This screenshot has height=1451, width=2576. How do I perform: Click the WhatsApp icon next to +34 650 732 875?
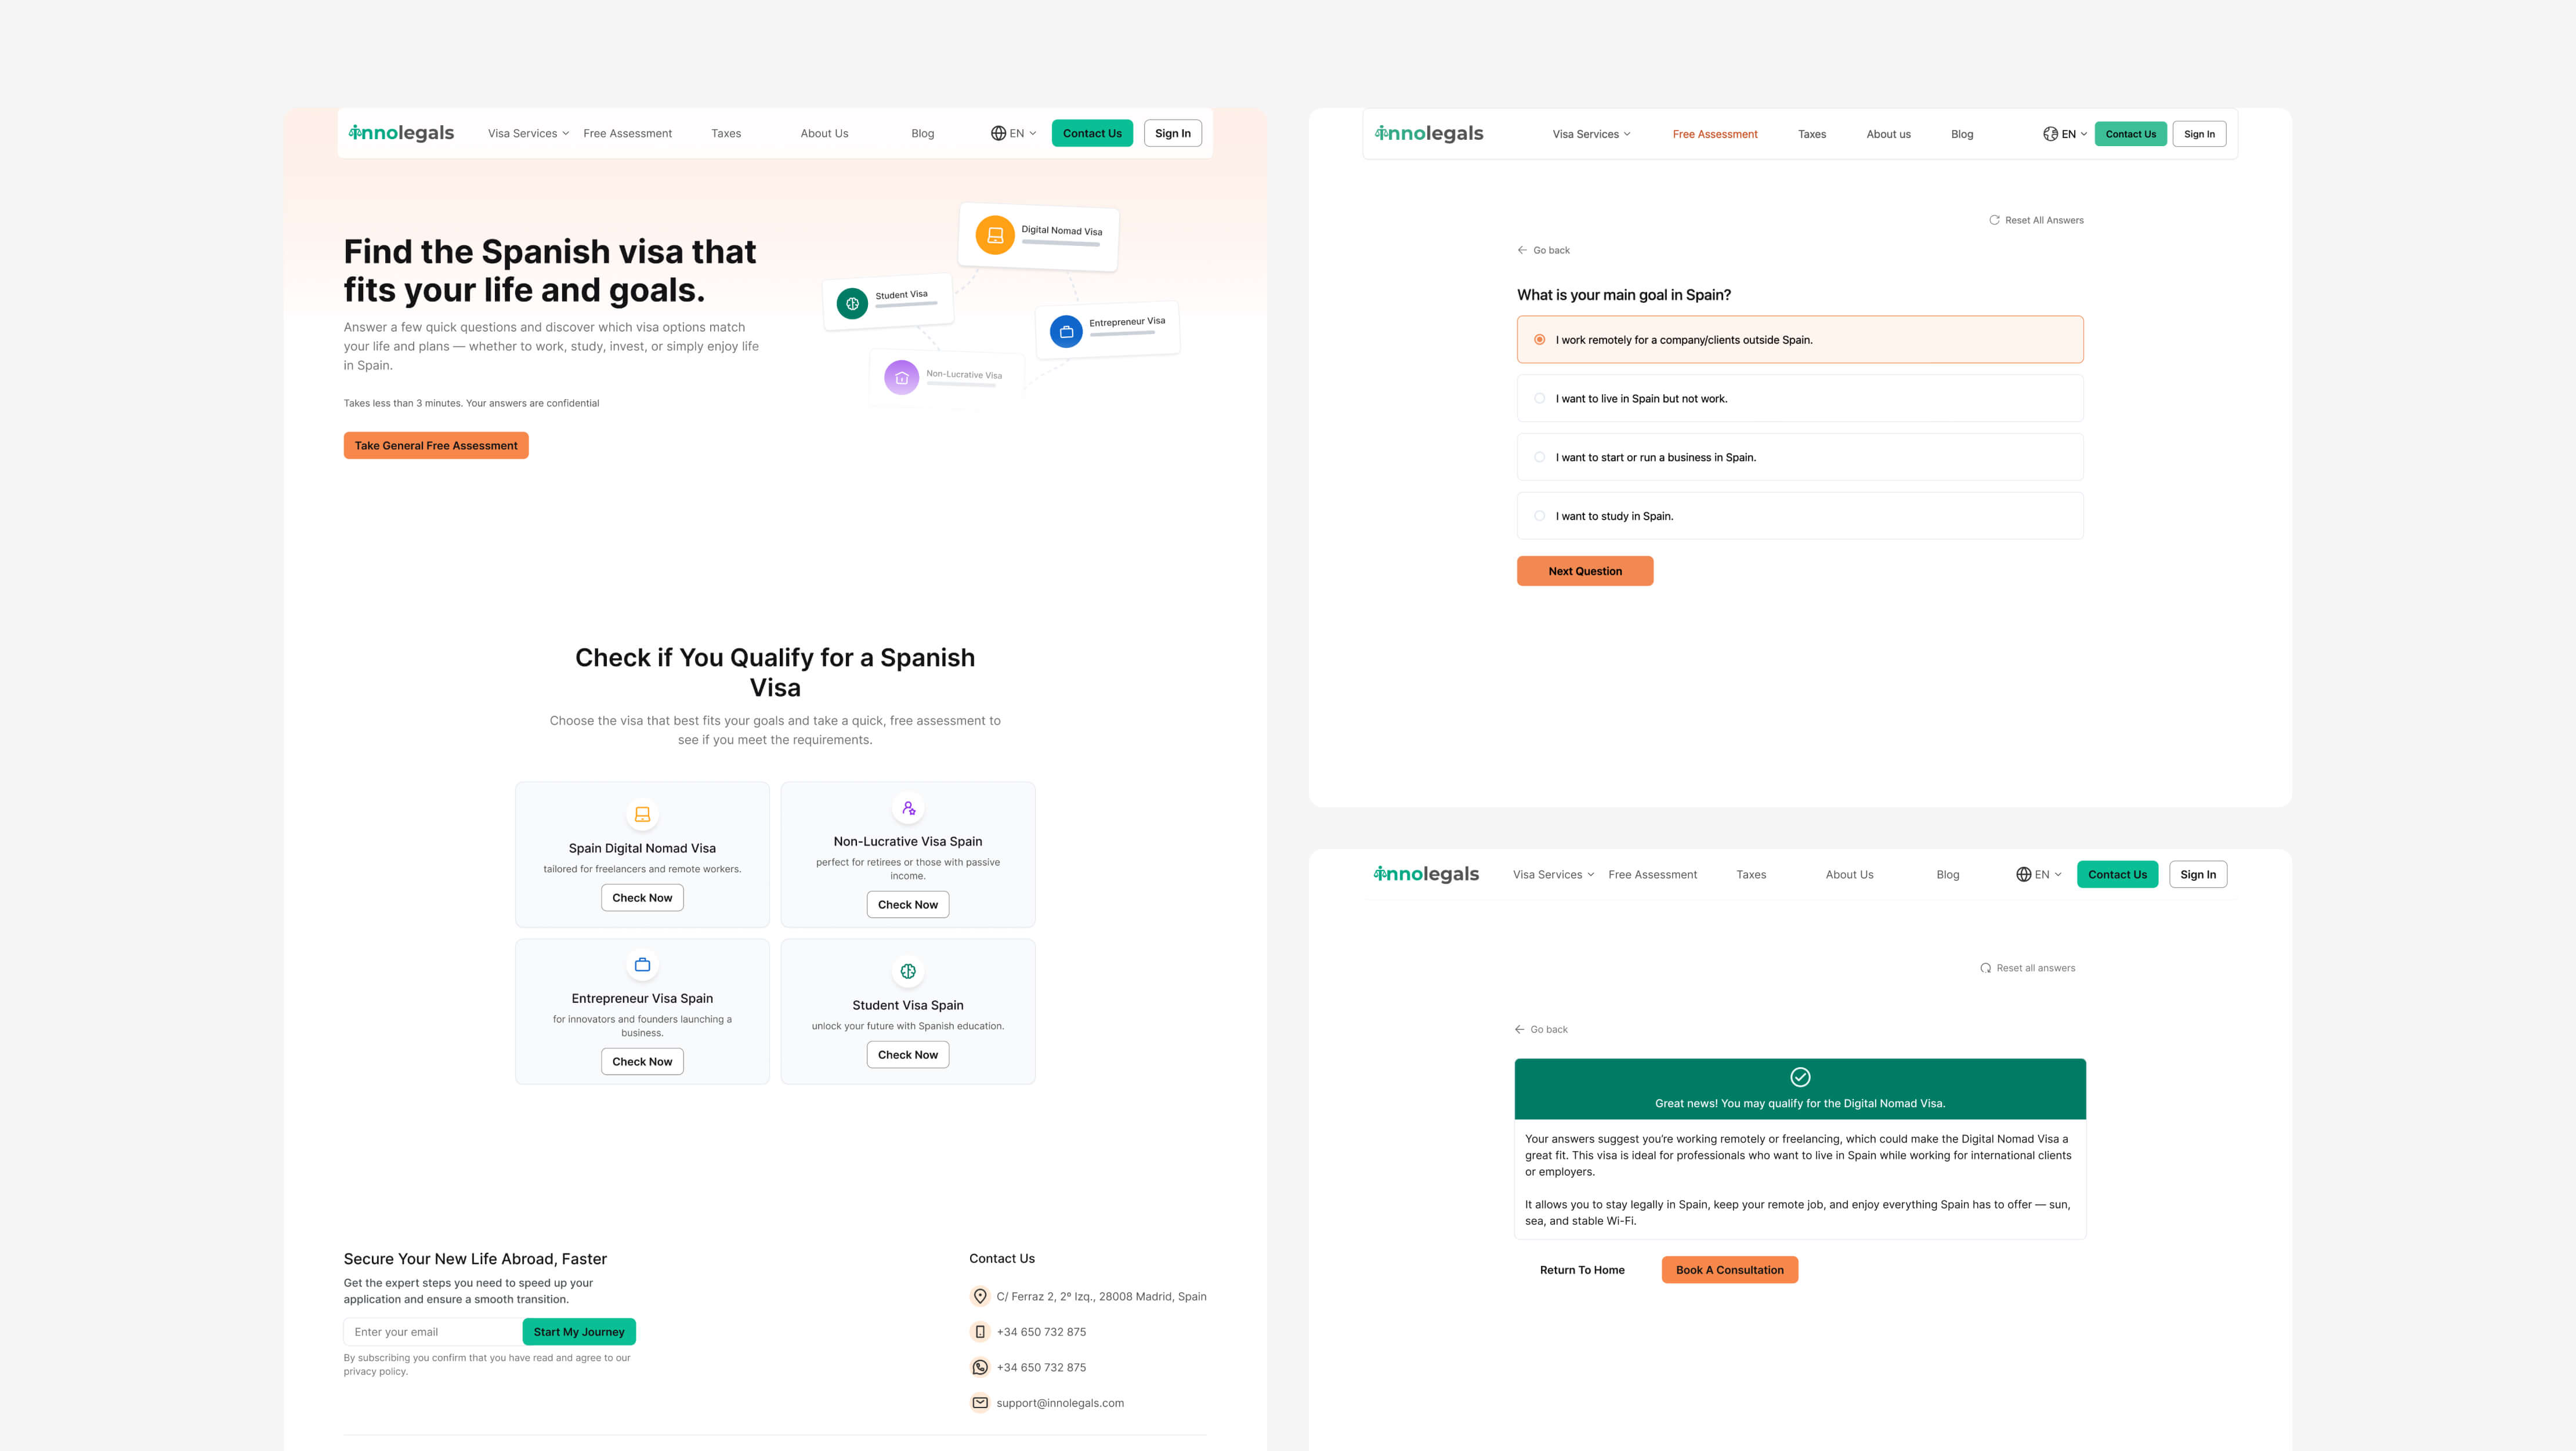pos(979,1367)
